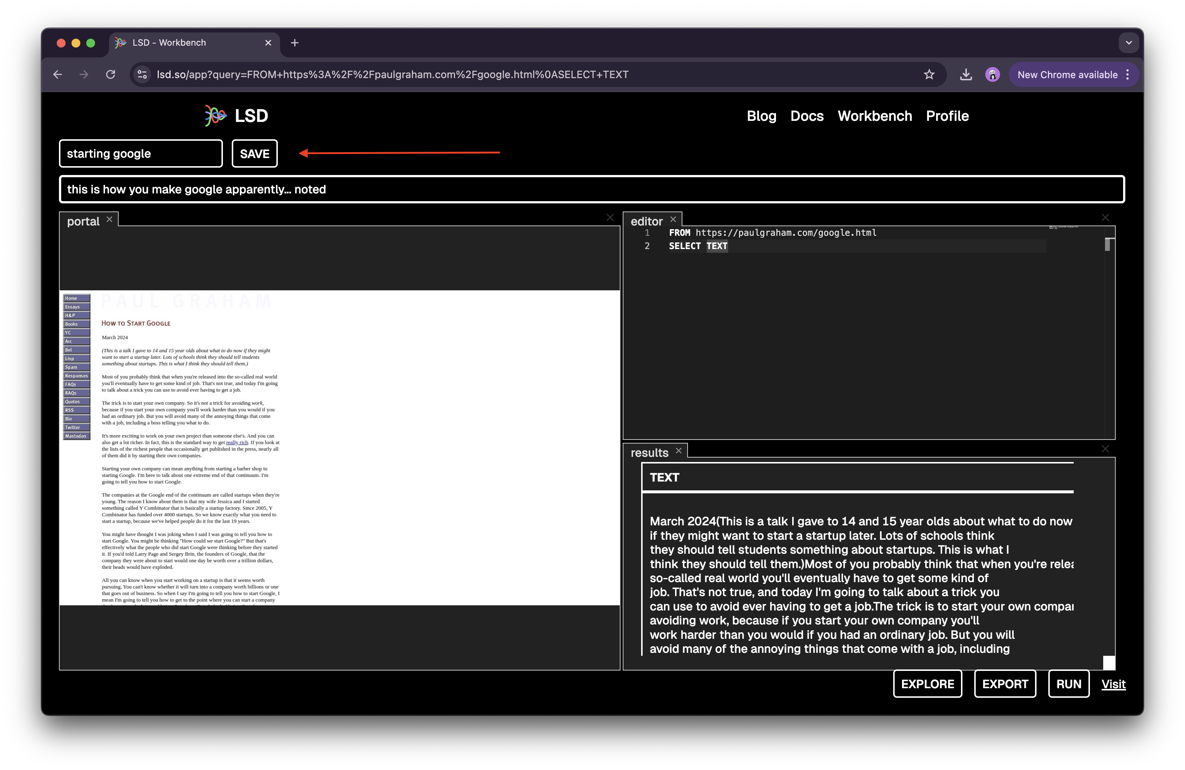This screenshot has height=770, width=1185.
Task: Open Quotes link in portal sidebar
Action: click(77, 402)
